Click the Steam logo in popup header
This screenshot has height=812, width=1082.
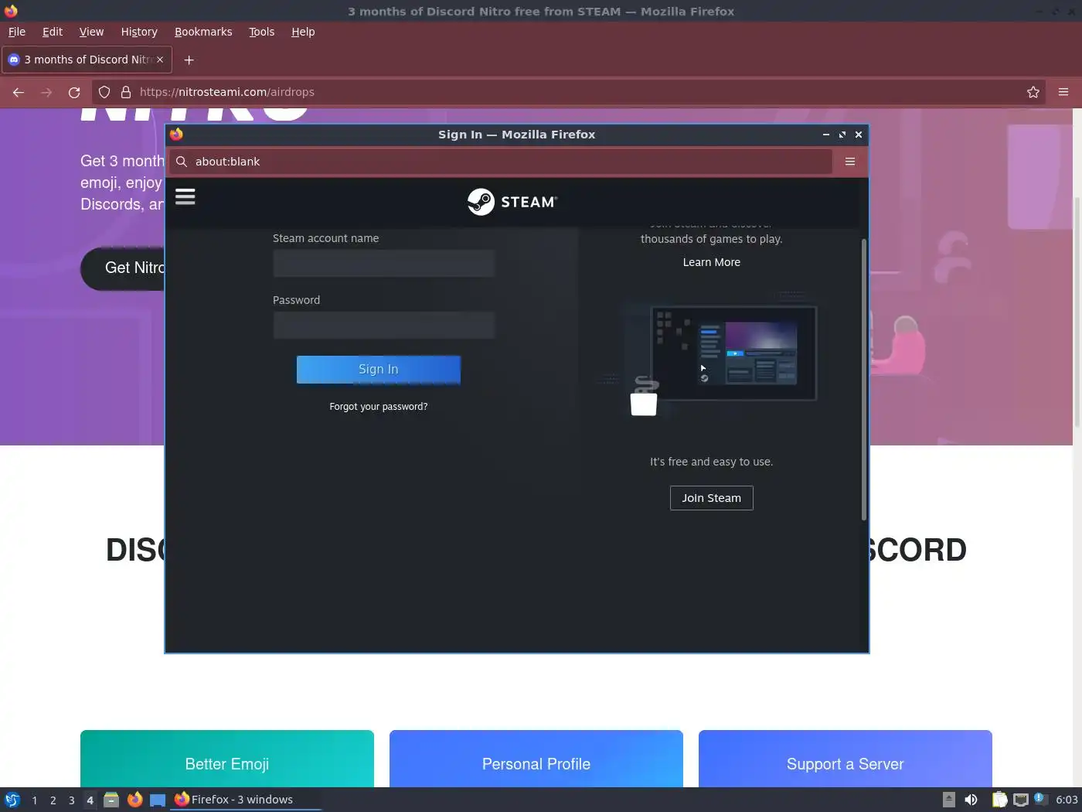[512, 202]
